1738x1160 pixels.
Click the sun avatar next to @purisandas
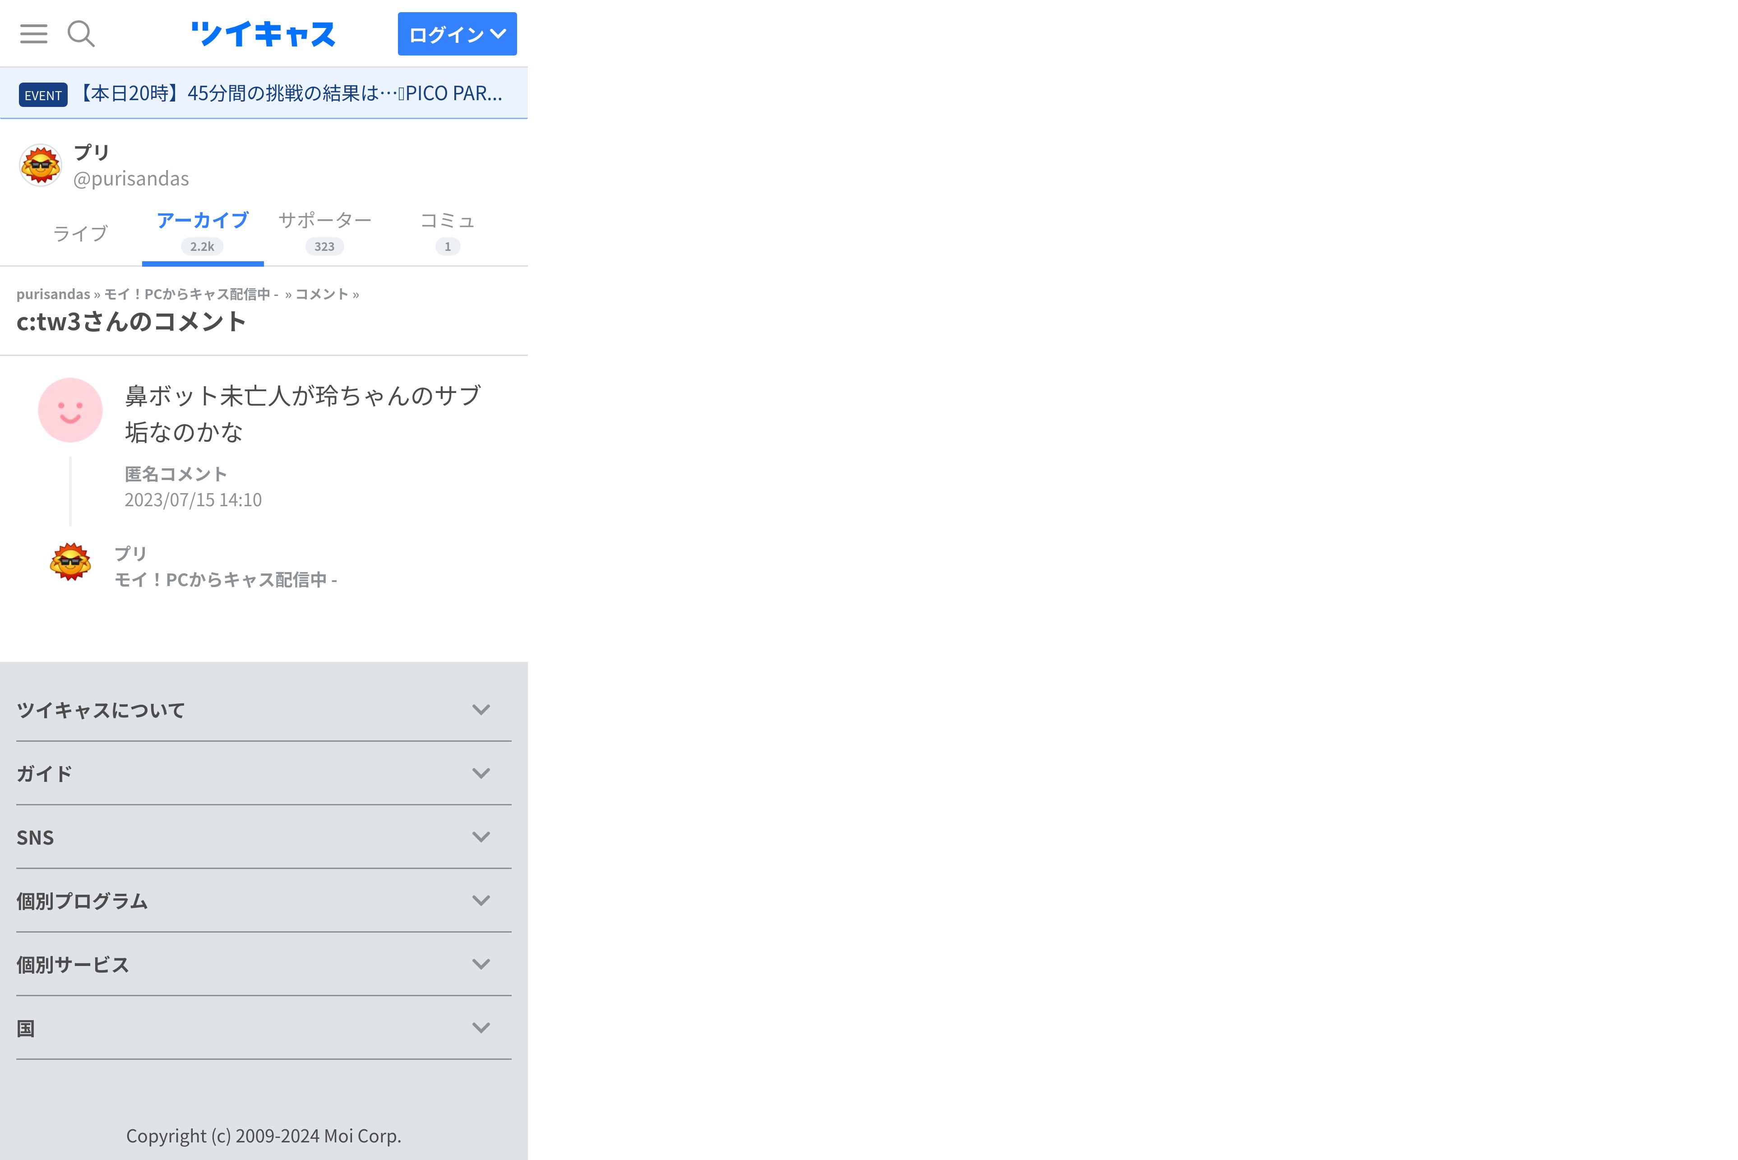click(x=41, y=165)
